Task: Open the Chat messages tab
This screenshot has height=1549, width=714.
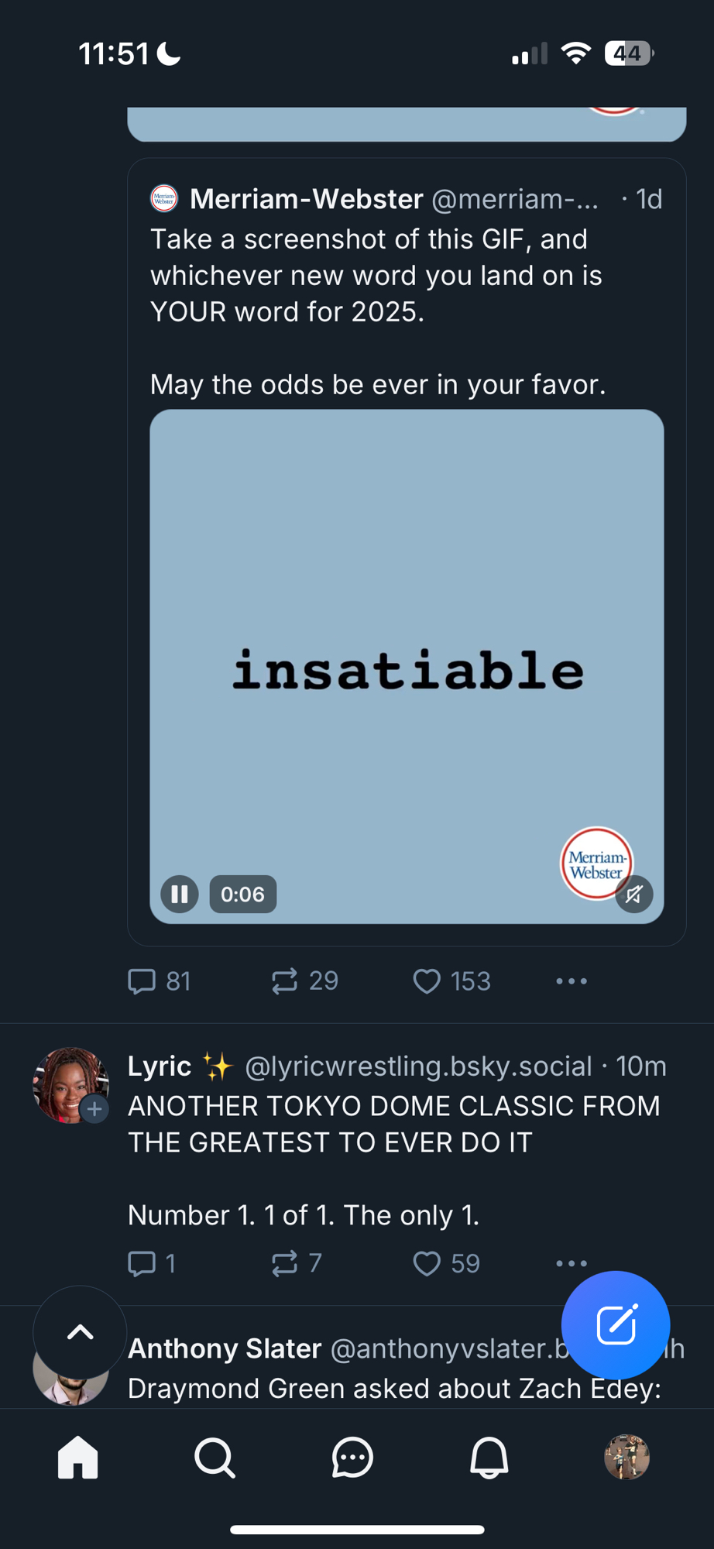Action: click(352, 1458)
